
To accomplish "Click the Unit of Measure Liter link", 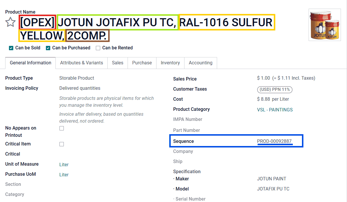I will 64,164.
